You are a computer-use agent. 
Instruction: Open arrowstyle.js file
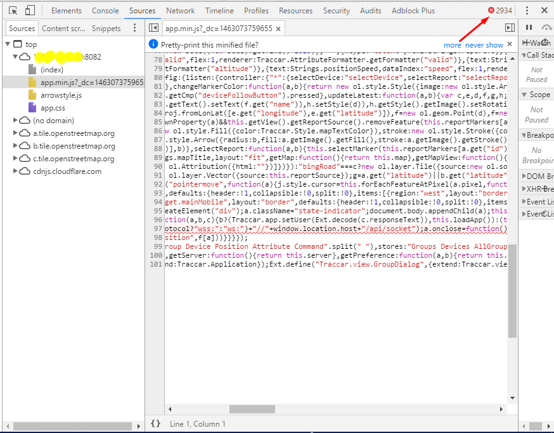61,95
